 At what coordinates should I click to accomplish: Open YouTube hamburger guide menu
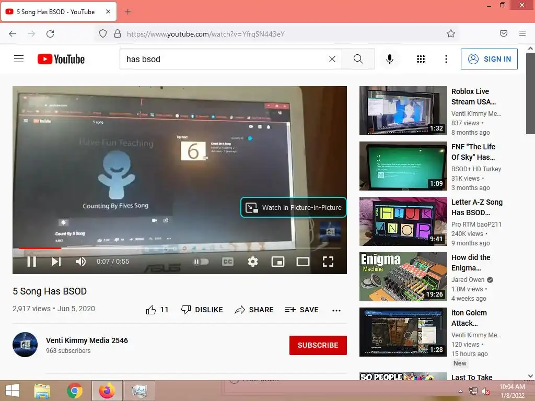19,59
